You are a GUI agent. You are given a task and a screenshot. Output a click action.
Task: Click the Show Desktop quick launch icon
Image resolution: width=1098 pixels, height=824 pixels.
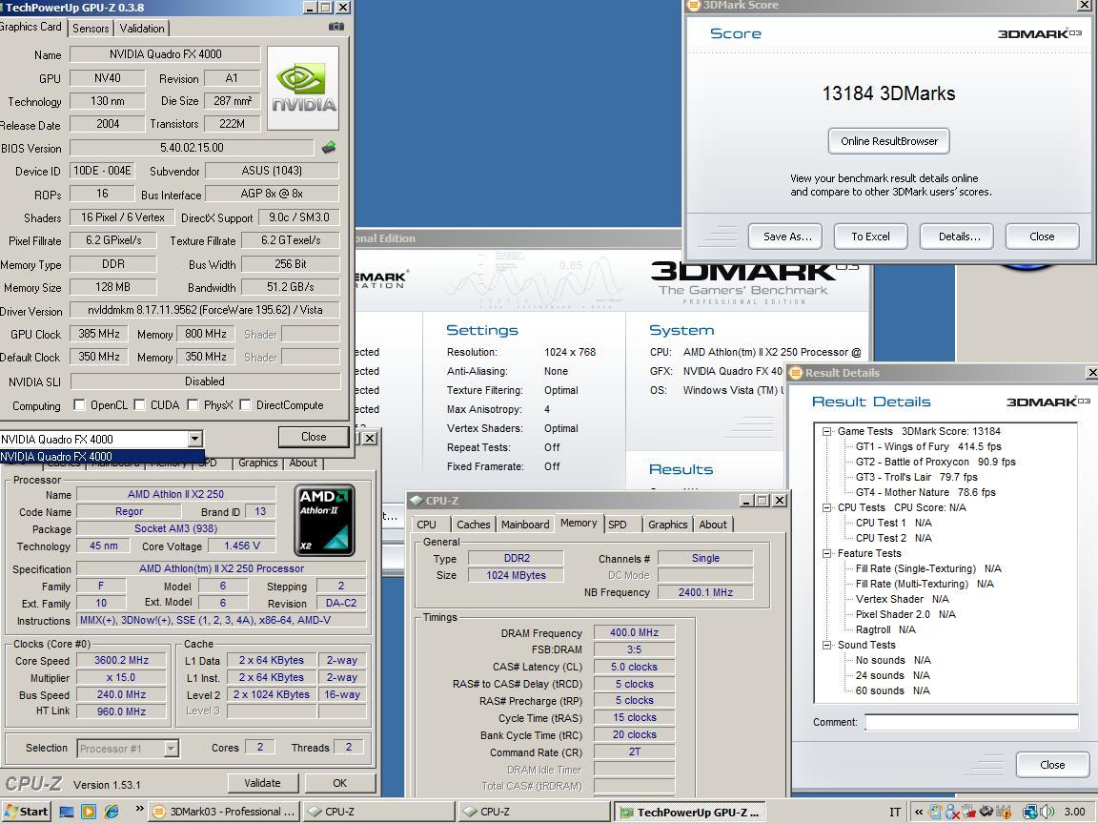tap(67, 812)
